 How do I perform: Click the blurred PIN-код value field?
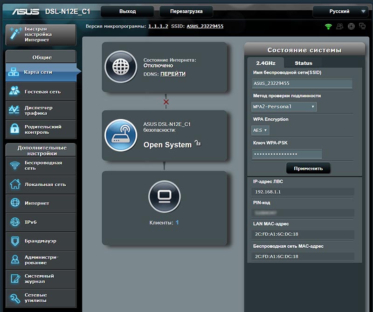pos(303,213)
